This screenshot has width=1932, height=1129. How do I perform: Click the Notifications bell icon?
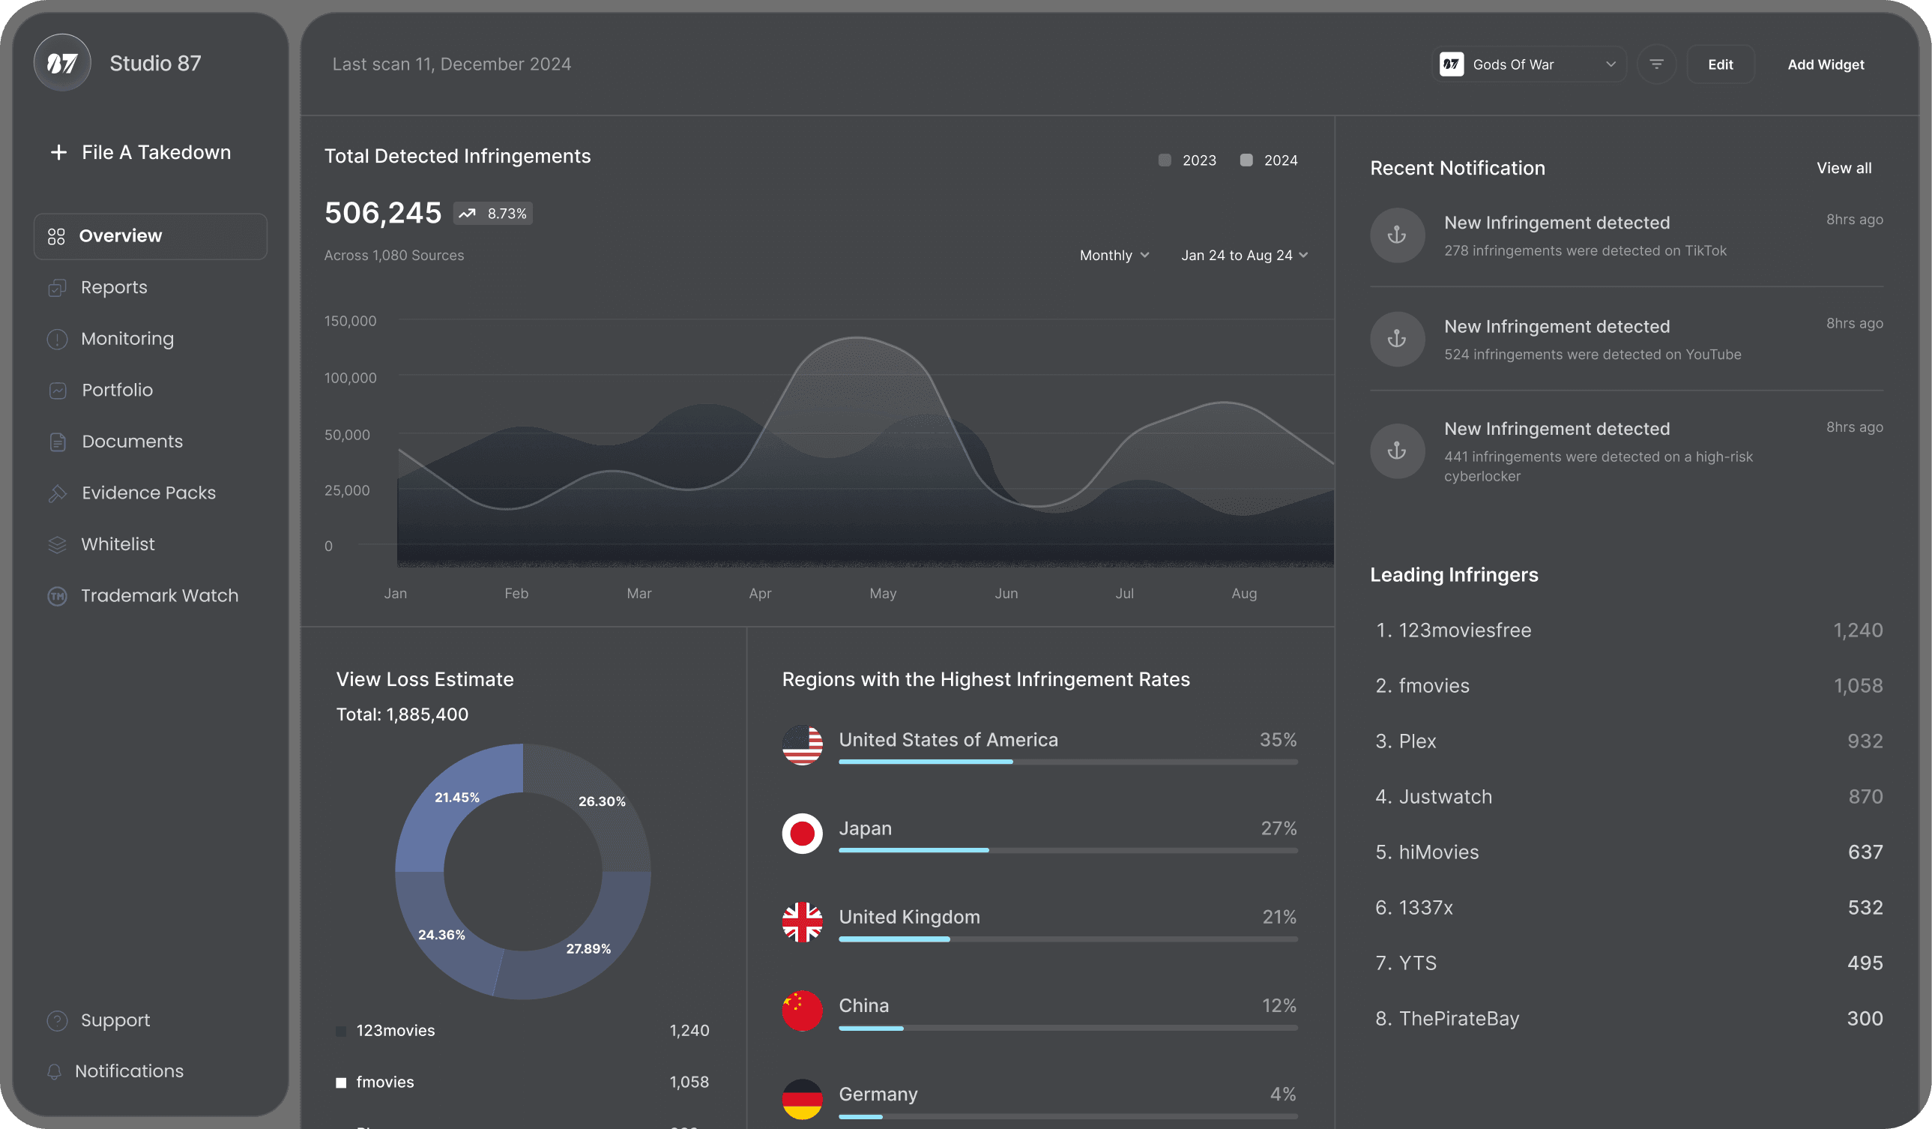[x=55, y=1071]
